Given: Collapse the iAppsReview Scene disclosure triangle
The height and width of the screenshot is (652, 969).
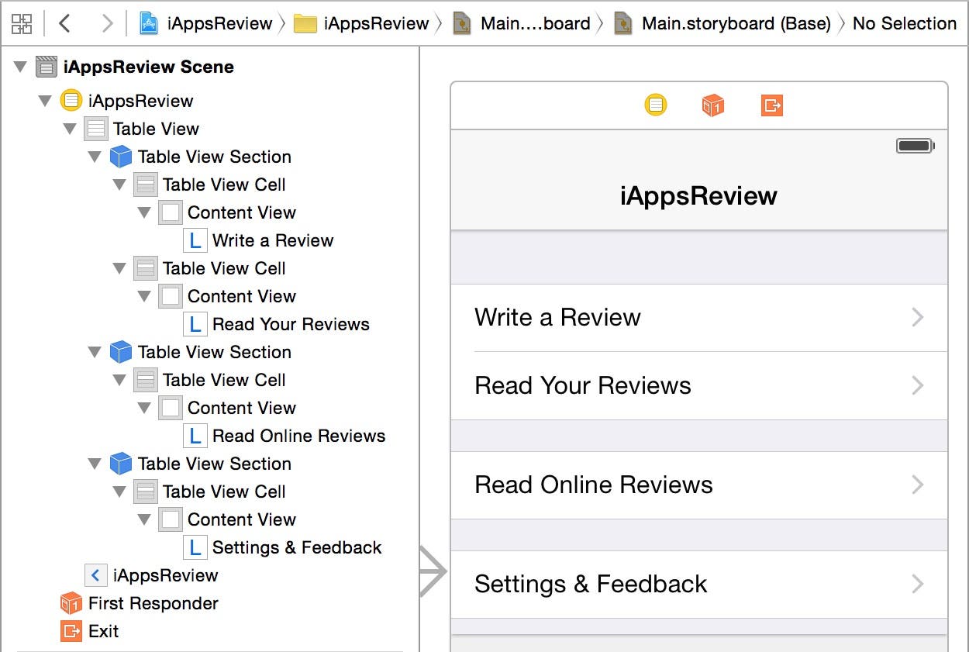Looking at the screenshot, I should point(20,67).
